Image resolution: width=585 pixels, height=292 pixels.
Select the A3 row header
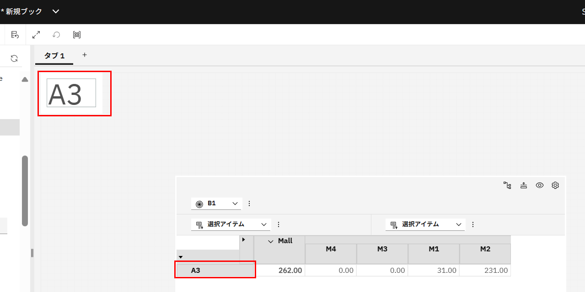[215, 271]
